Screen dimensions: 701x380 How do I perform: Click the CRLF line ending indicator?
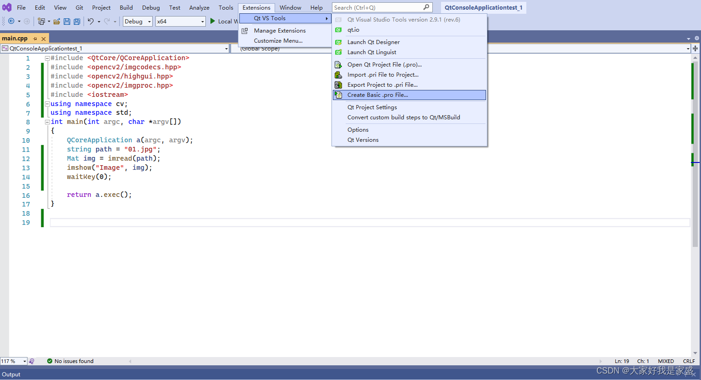point(689,361)
